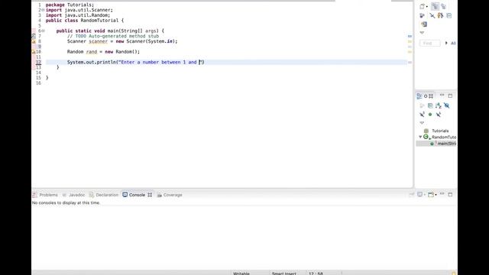The width and height of the screenshot is (489, 275).
Task: Close the Console tab
Action: tap(150, 195)
